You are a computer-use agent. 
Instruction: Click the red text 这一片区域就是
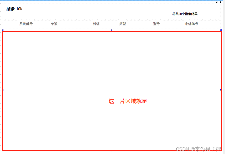(x=128, y=101)
